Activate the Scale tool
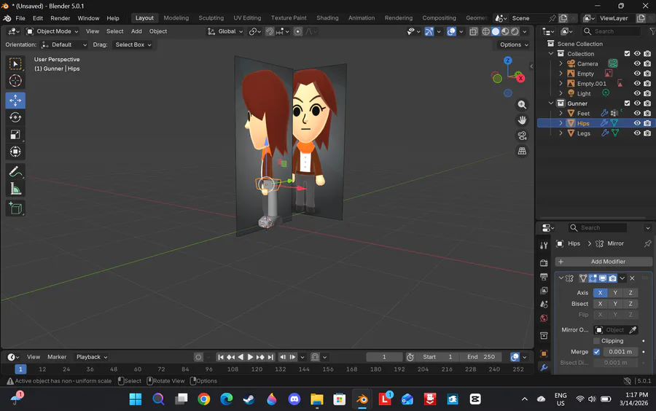The width and height of the screenshot is (656, 411). coord(15,135)
